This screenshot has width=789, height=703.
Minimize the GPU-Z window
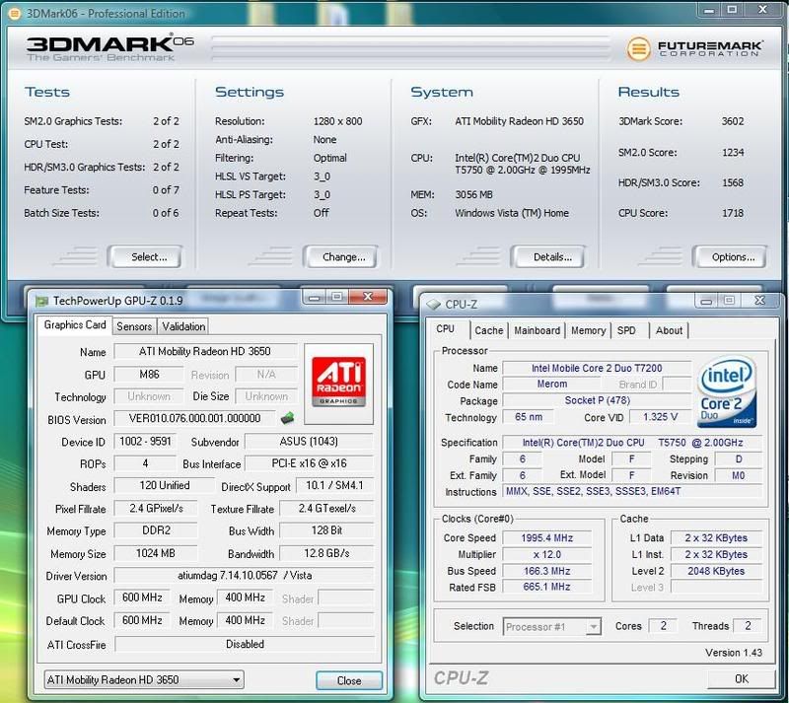click(x=314, y=297)
